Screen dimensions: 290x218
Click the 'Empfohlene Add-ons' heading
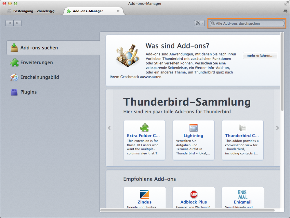[x=149, y=179]
